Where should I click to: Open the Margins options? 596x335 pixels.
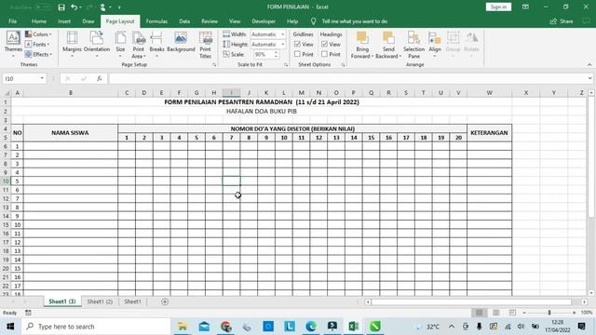tap(72, 45)
